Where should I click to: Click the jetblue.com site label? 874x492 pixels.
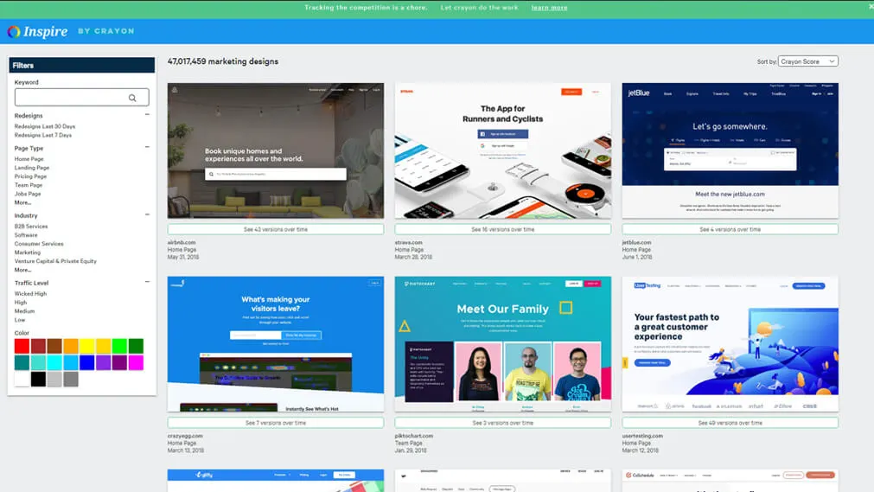pyautogui.click(x=636, y=243)
